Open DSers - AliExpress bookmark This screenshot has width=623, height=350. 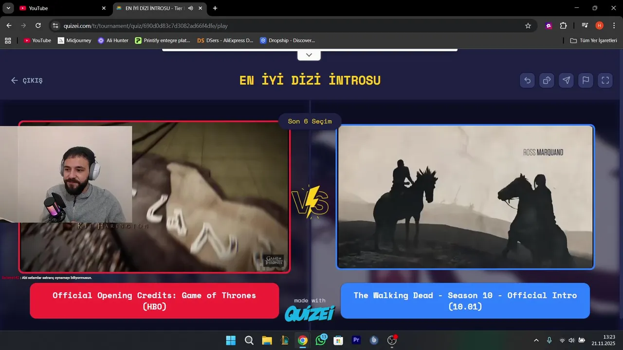click(225, 40)
